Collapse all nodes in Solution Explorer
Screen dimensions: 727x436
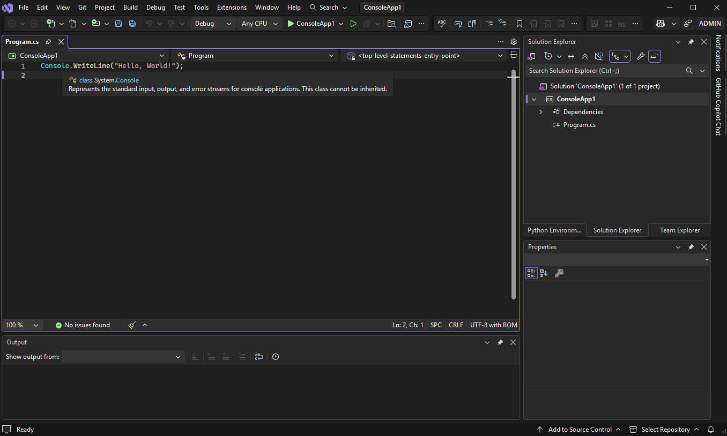tap(585, 56)
